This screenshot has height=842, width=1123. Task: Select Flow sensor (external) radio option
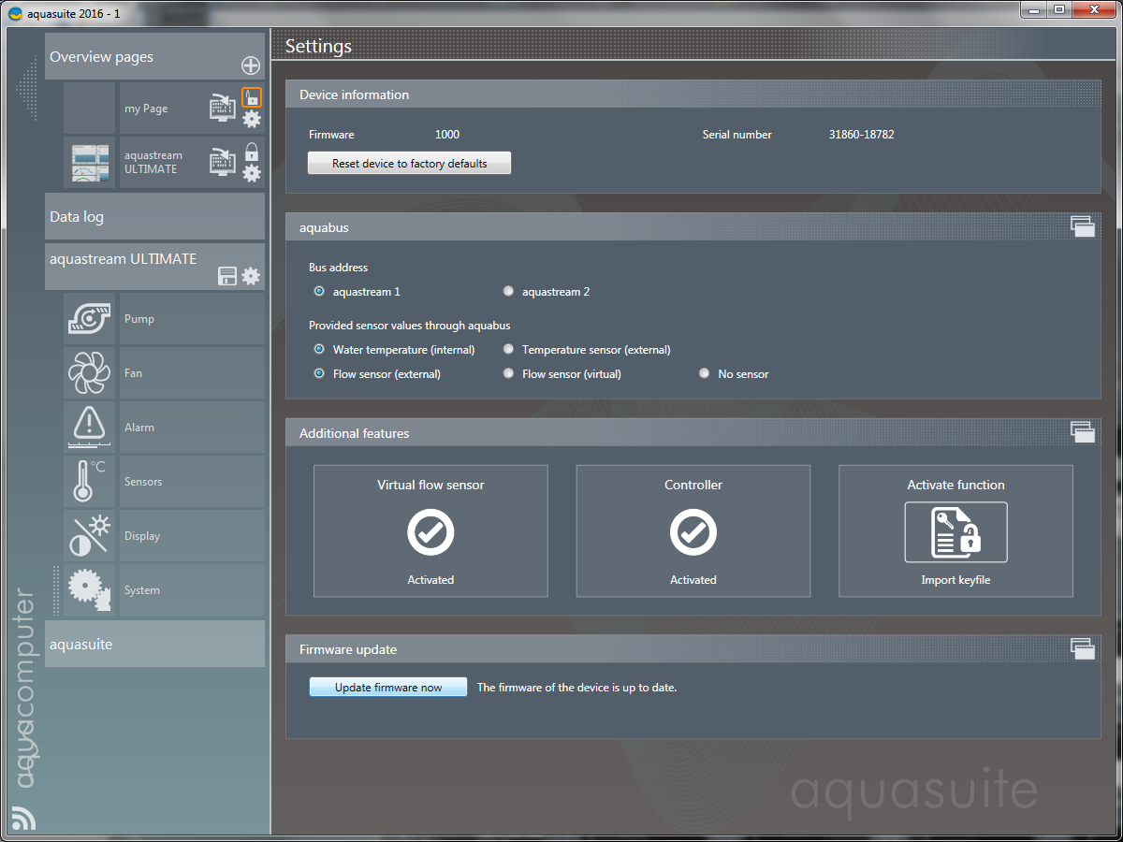320,374
